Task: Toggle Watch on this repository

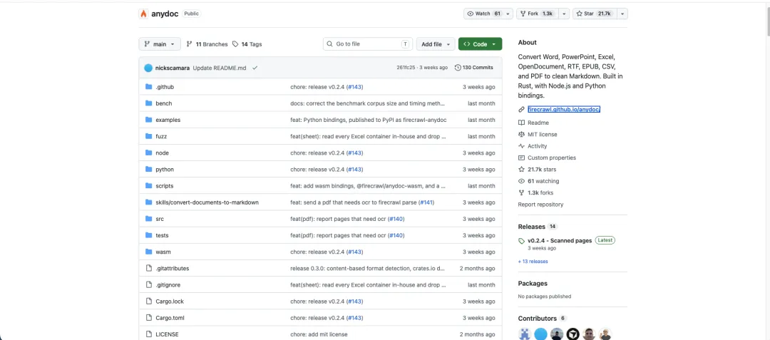Action: click(x=484, y=14)
